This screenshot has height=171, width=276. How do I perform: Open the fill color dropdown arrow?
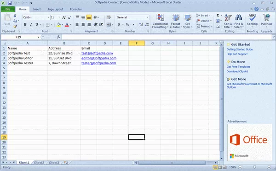click(62, 25)
